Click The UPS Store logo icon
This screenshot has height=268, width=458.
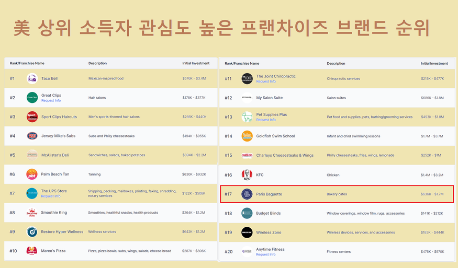click(x=32, y=193)
